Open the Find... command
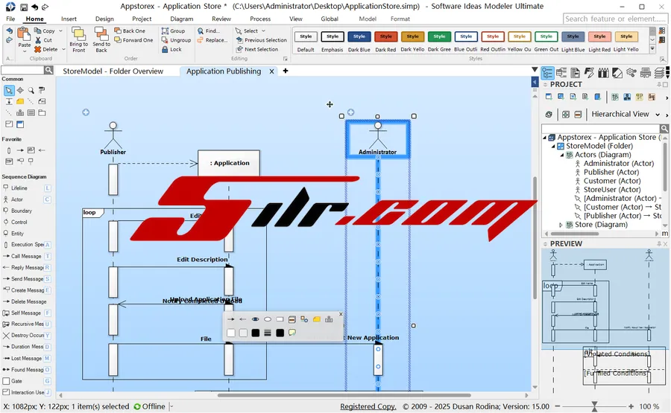This screenshot has width=671, height=413. click(x=209, y=31)
